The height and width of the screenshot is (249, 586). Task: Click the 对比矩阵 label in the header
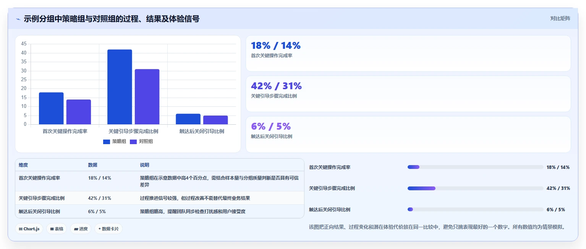[560, 18]
